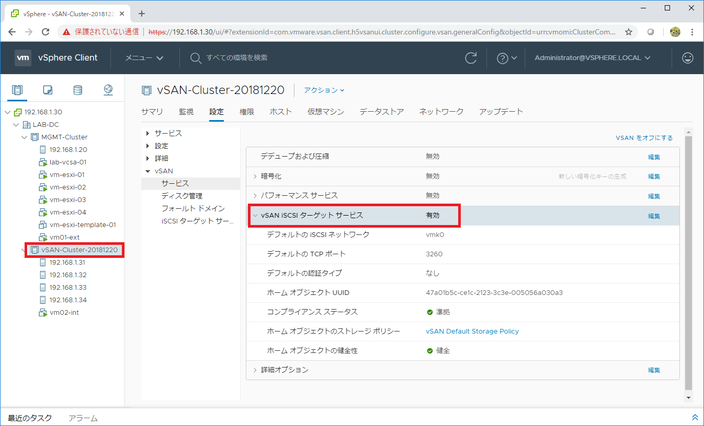Refresh the vSphere Client view
This screenshot has height=426, width=704.
[471, 58]
